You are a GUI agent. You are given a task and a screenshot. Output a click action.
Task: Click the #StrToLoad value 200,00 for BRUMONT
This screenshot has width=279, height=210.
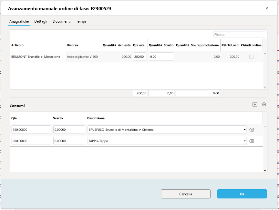coord(234,57)
